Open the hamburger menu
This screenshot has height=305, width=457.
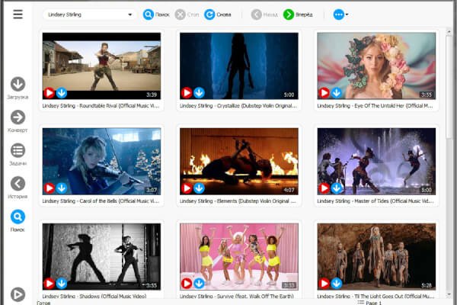pos(18,14)
